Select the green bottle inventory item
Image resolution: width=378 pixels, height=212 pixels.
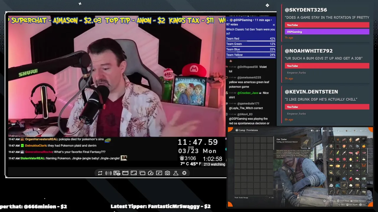coord(331,179)
